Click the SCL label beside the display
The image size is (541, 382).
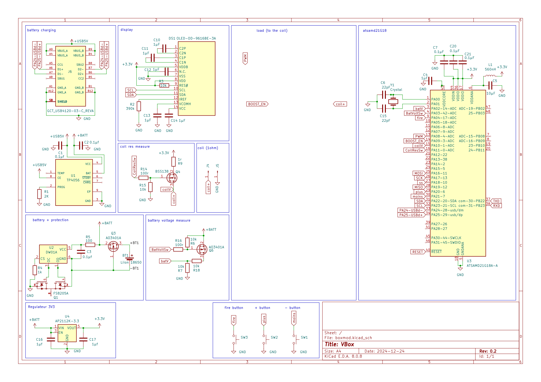(131, 90)
